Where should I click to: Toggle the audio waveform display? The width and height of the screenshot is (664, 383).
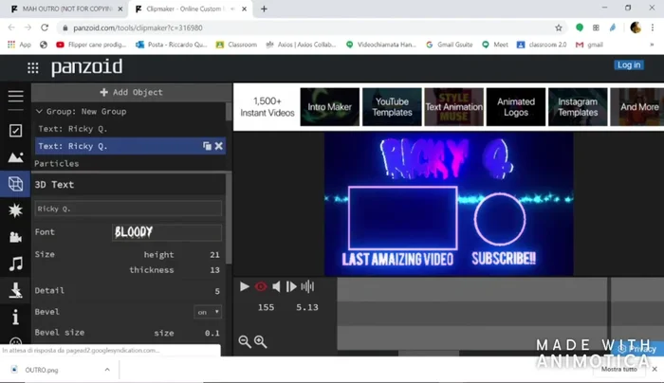coord(307,286)
